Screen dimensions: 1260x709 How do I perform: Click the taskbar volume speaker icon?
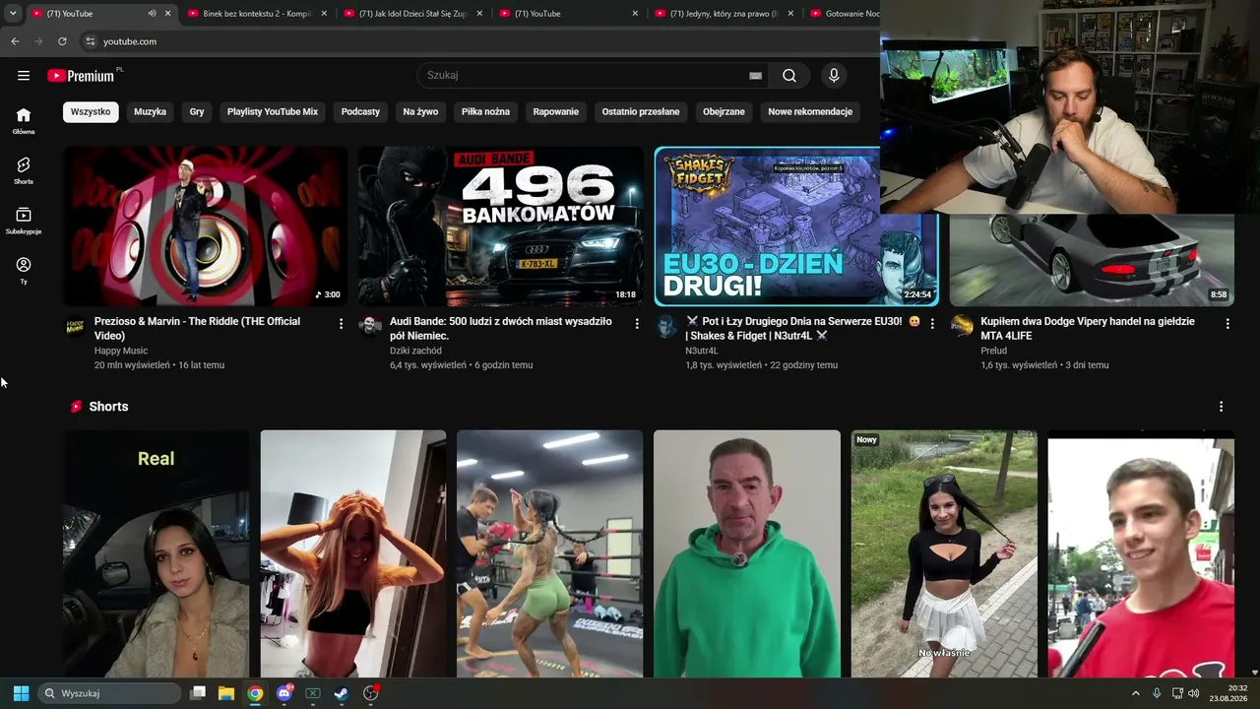[x=1193, y=693]
